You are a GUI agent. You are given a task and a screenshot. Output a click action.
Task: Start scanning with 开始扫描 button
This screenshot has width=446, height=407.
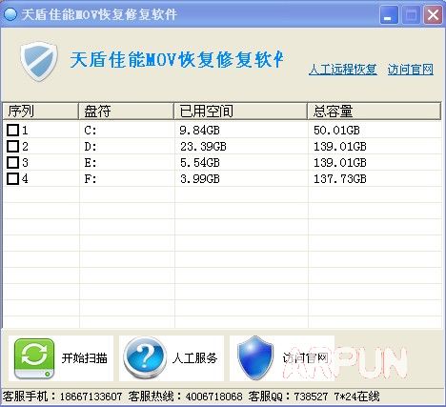(61, 358)
